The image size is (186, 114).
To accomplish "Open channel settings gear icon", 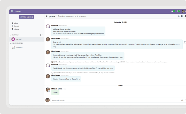I will [40, 35].
